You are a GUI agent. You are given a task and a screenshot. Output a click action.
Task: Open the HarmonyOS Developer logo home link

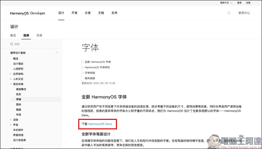tap(28, 13)
